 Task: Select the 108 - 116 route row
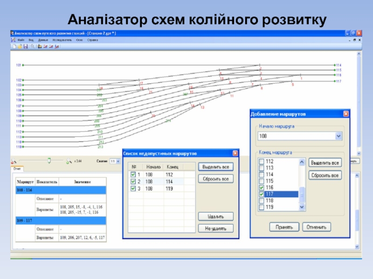(x=61, y=190)
